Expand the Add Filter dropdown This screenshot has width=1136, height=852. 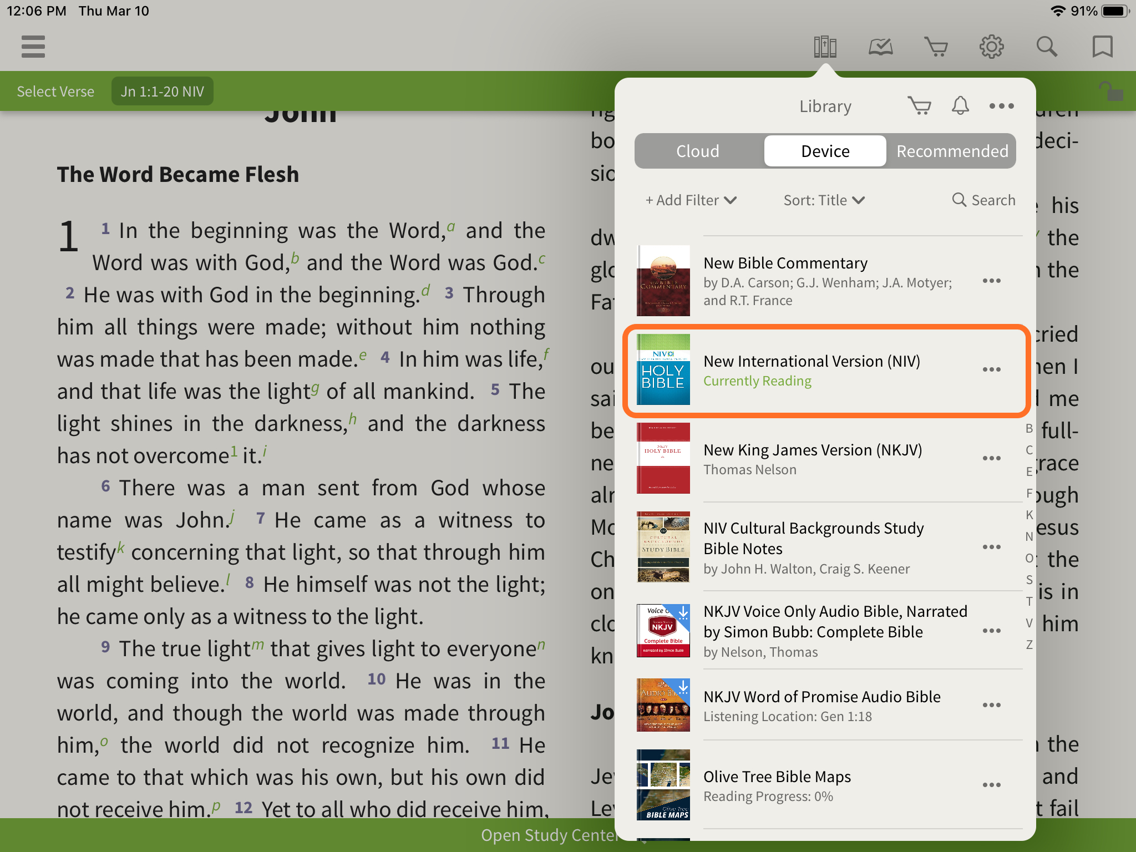[x=691, y=200]
